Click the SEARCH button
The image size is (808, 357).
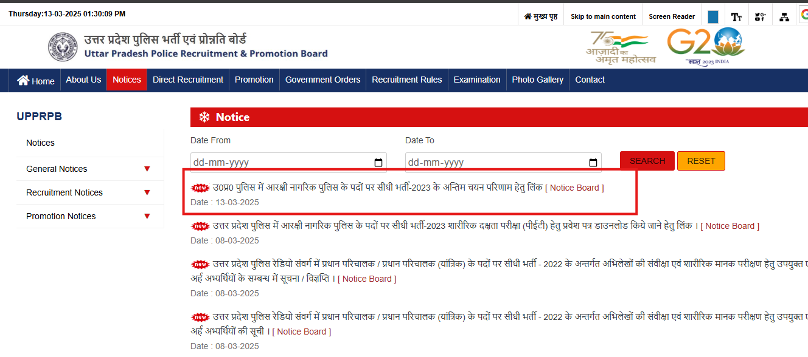coord(647,160)
